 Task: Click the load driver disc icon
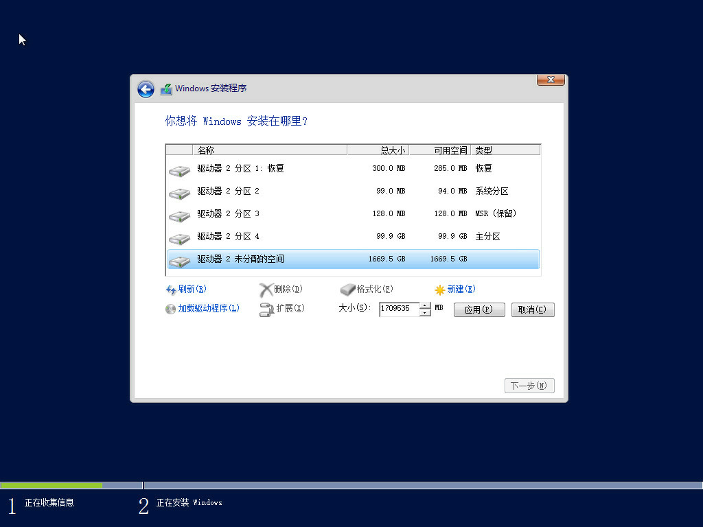tap(170, 309)
